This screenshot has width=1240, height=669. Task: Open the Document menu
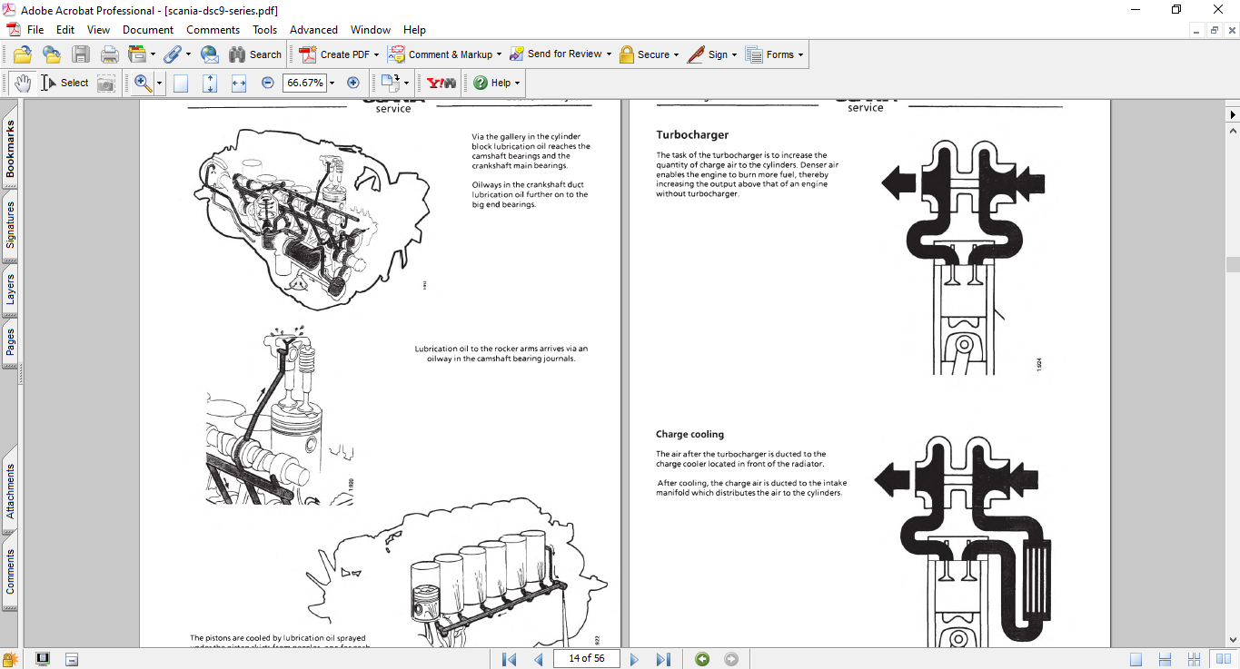click(x=148, y=30)
